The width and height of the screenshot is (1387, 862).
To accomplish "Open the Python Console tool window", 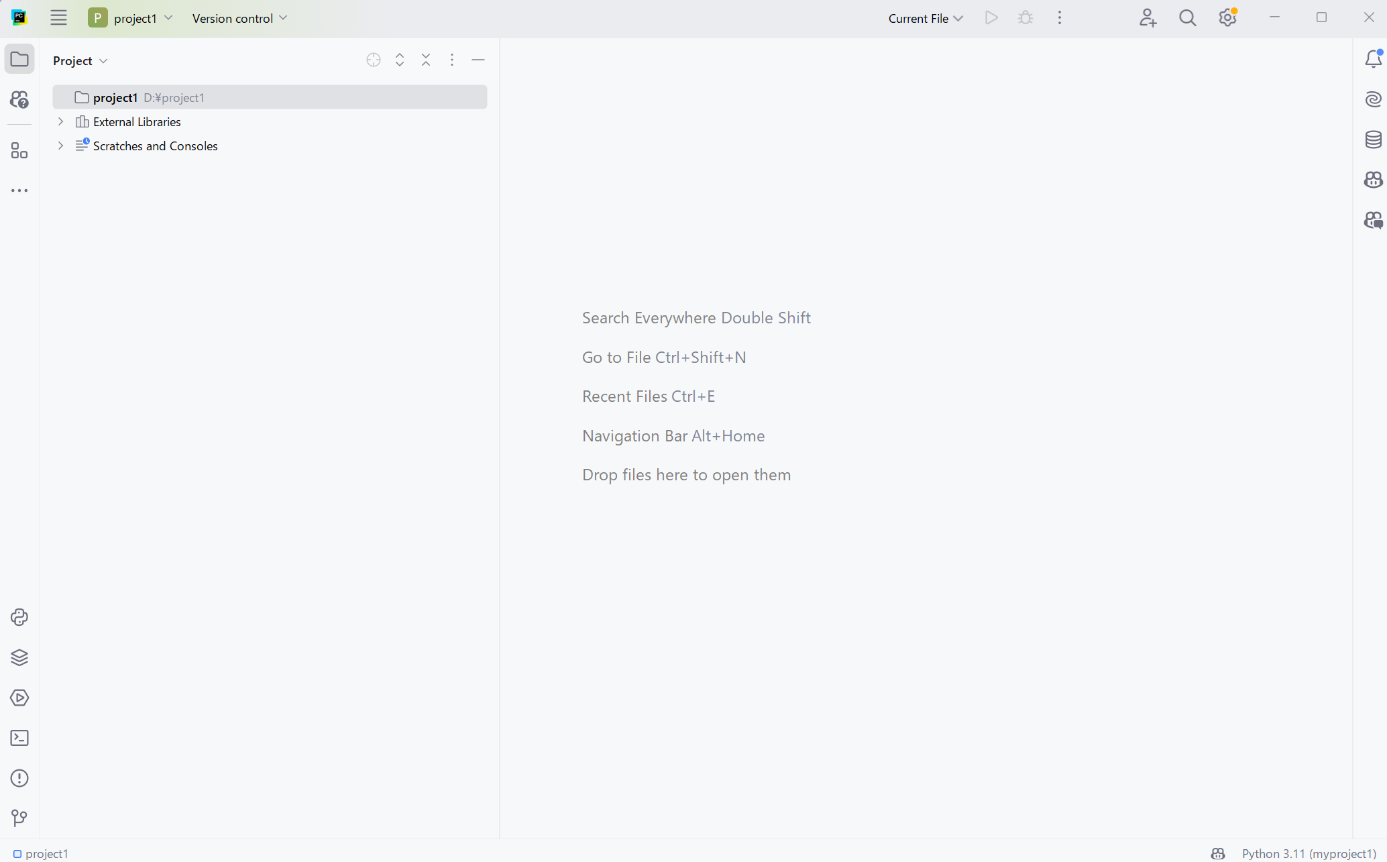I will [19, 617].
